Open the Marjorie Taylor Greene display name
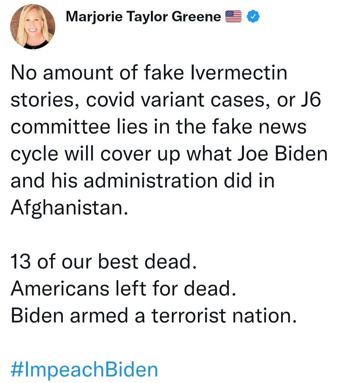 coord(143,17)
